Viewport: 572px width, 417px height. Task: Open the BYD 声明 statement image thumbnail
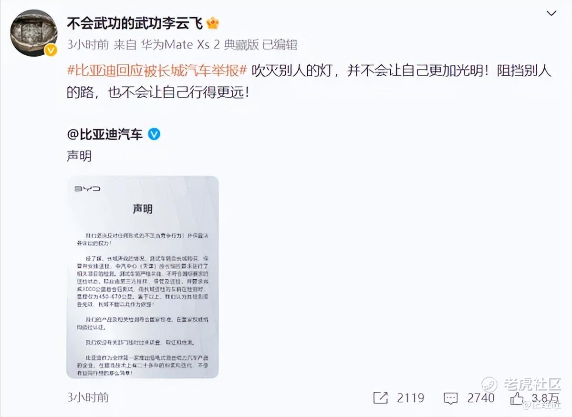143,277
